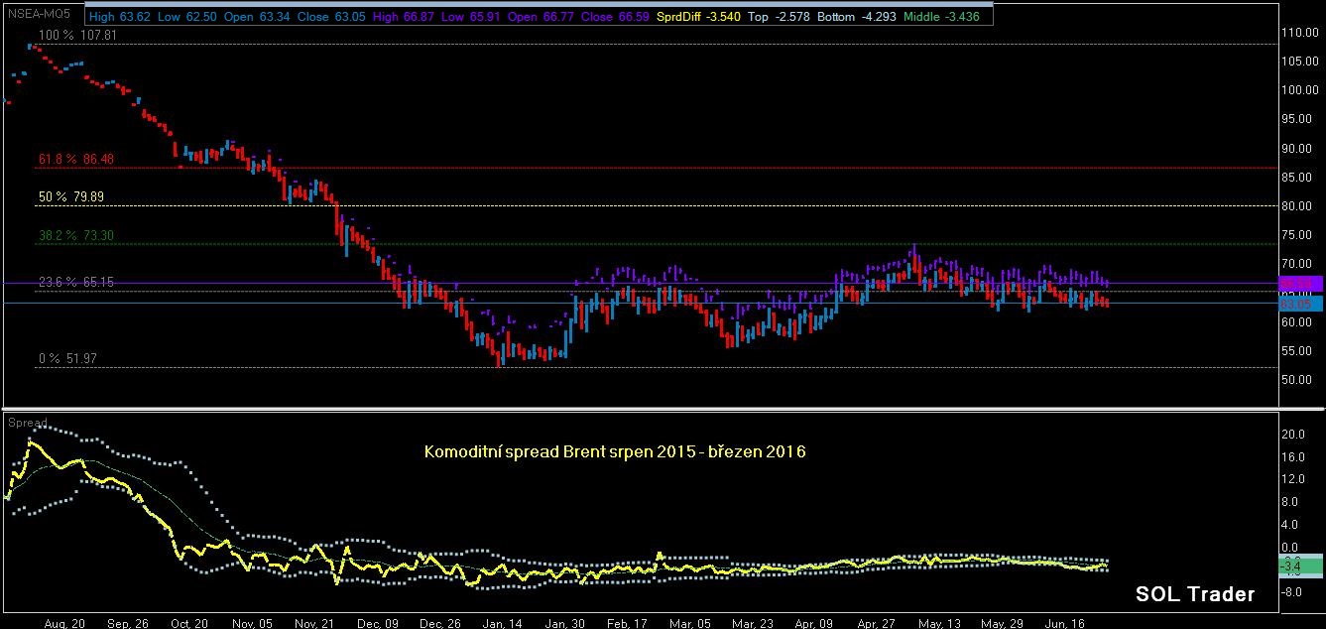Click the NSEA-MQ5 symbol label
Screen dimensions: 1326x629
click(42, 16)
